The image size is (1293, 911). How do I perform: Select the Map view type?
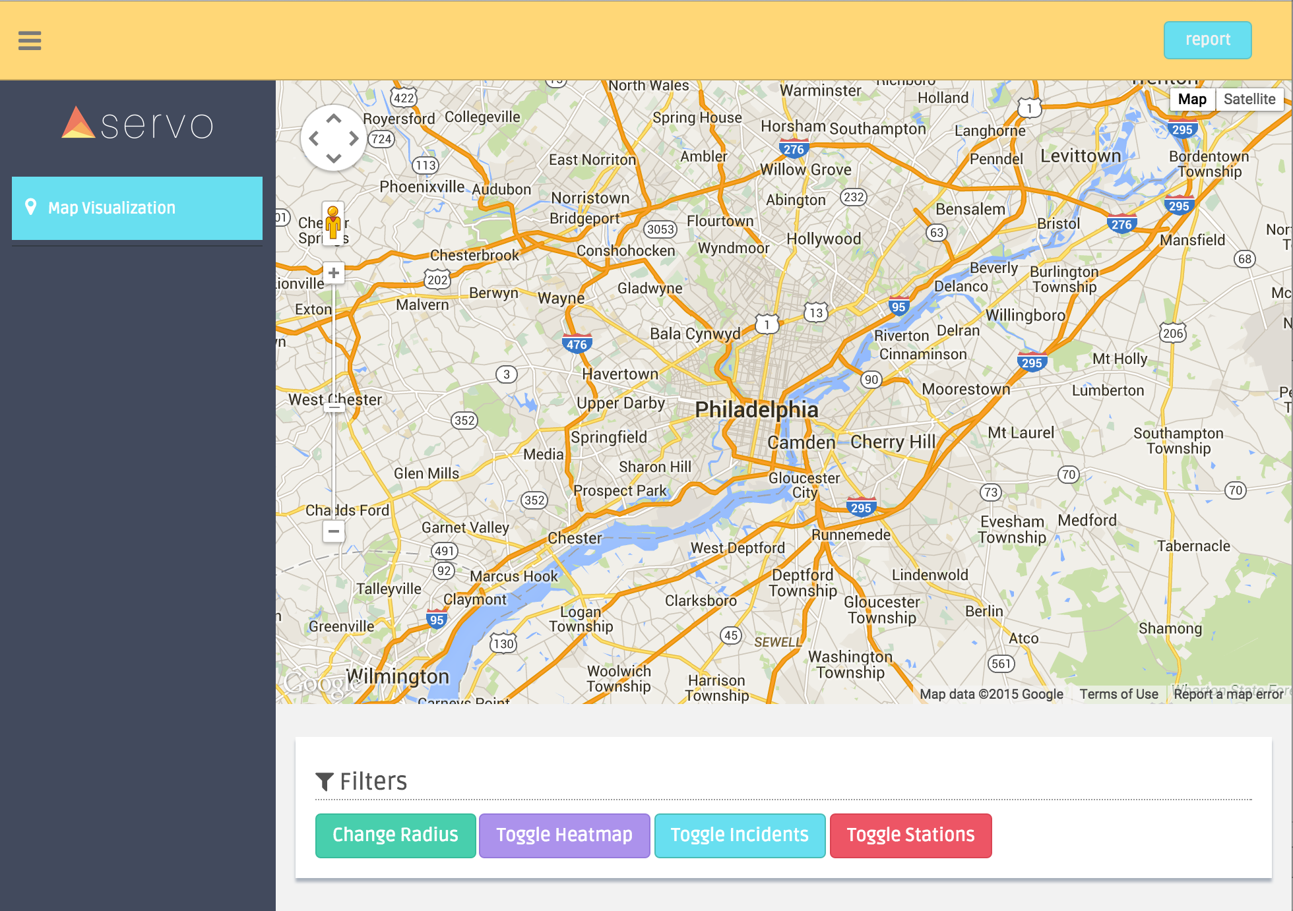pos(1192,99)
